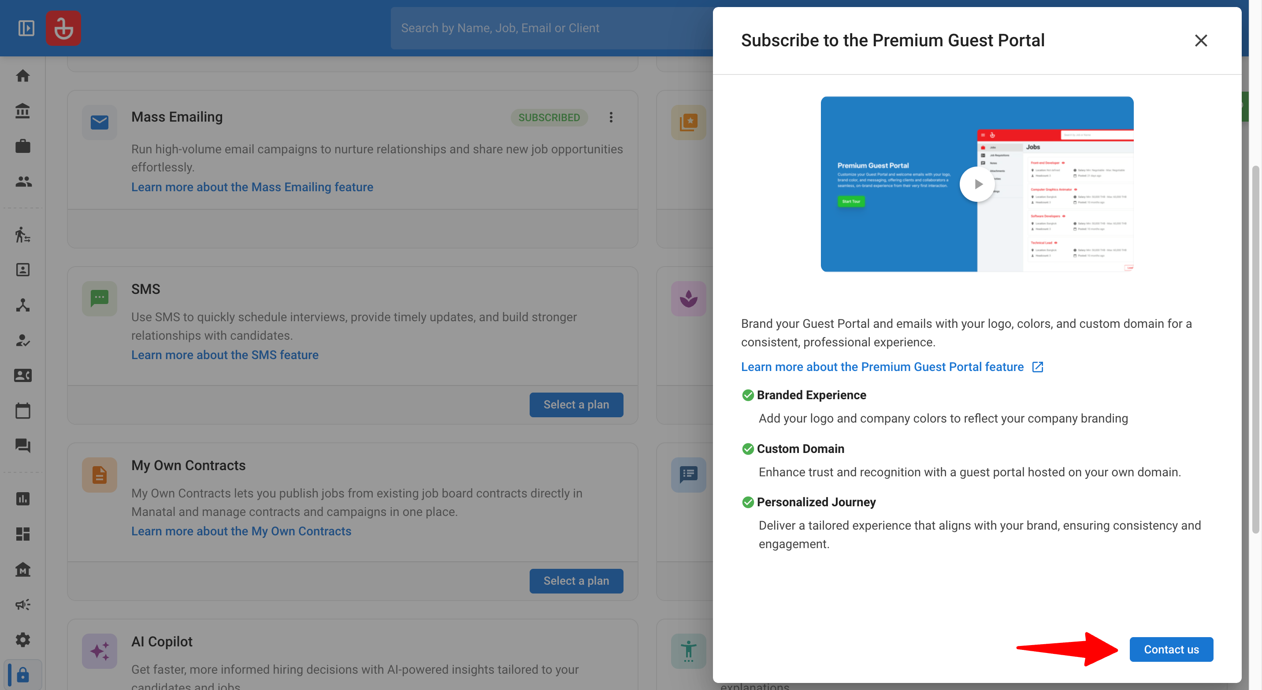This screenshot has height=690, width=1262.
Task: Go to Home via sidebar house icon
Action: (x=22, y=76)
